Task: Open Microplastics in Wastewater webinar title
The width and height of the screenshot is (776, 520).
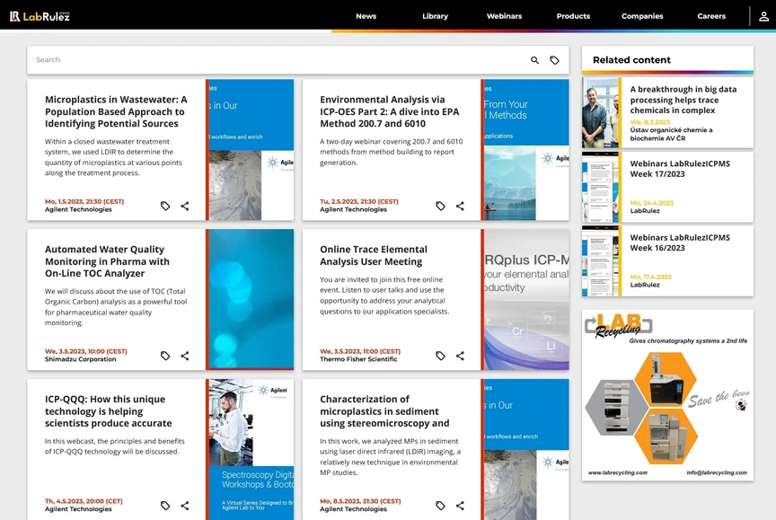Action: pyautogui.click(x=116, y=111)
